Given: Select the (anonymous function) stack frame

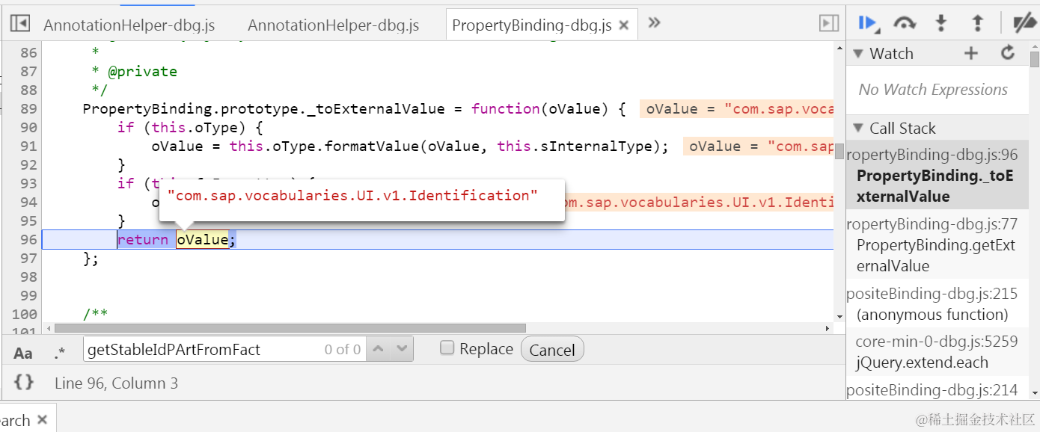Looking at the screenshot, I should (937, 304).
